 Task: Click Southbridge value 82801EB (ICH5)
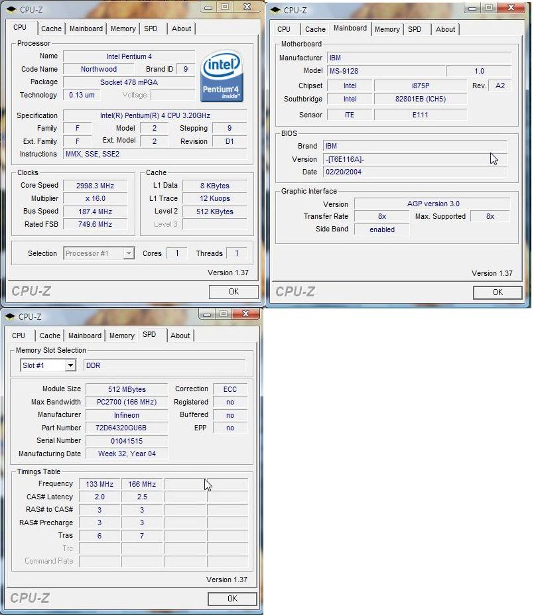point(421,99)
